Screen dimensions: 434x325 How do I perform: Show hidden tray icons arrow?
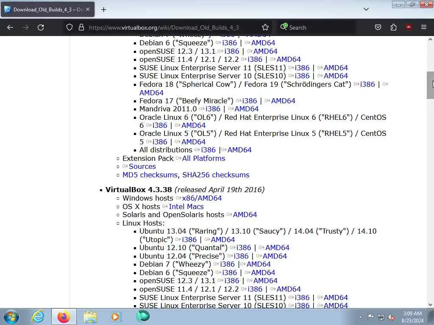360,317
